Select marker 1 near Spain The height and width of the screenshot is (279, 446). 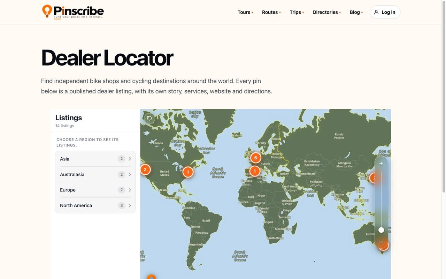255,171
